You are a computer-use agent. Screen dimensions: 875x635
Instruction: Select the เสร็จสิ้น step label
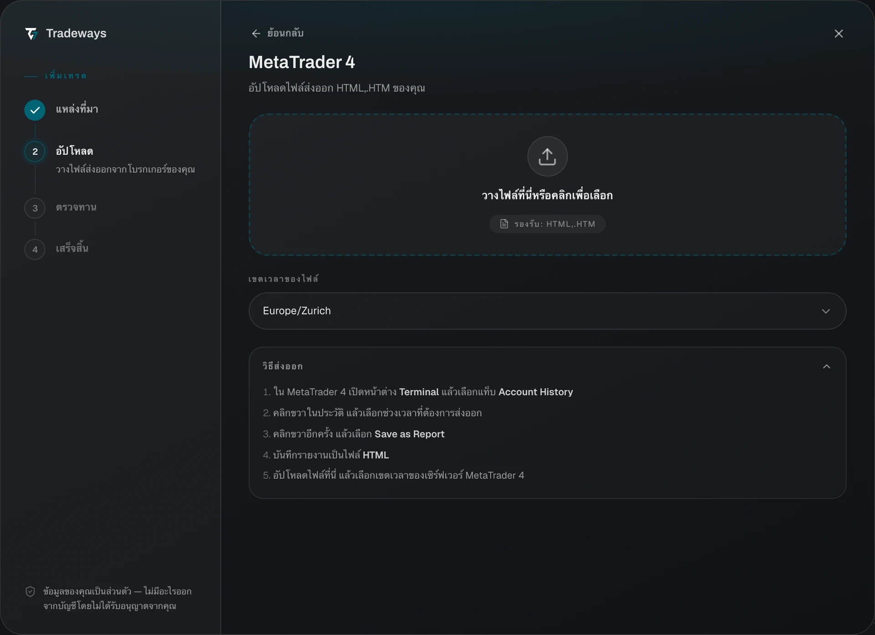pyautogui.click(x=72, y=248)
